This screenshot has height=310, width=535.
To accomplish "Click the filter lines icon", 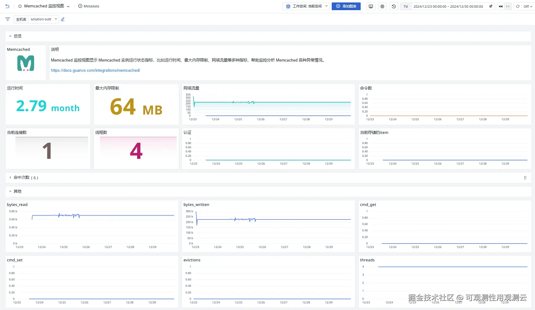I will [8, 19].
